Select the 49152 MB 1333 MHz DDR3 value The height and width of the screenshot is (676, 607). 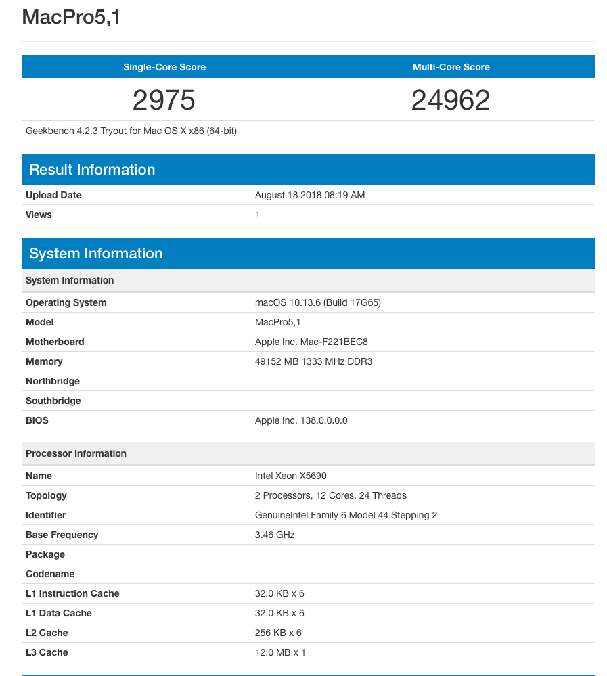[313, 362]
